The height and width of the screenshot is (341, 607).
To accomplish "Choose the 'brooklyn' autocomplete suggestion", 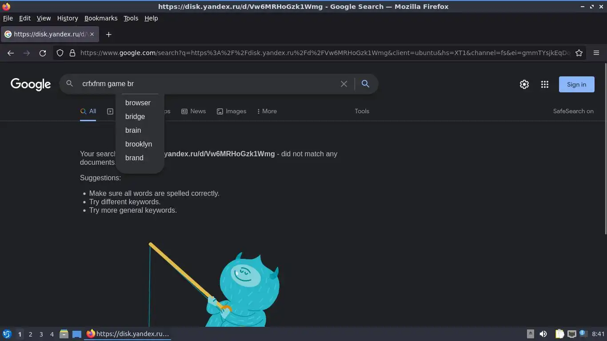I will point(140,144).
